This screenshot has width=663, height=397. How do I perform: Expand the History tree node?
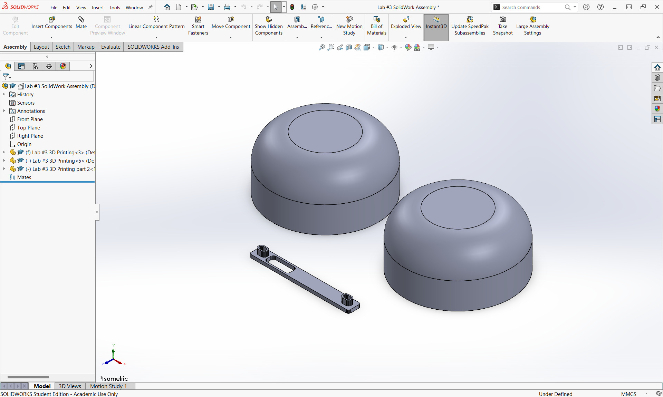pyautogui.click(x=4, y=94)
